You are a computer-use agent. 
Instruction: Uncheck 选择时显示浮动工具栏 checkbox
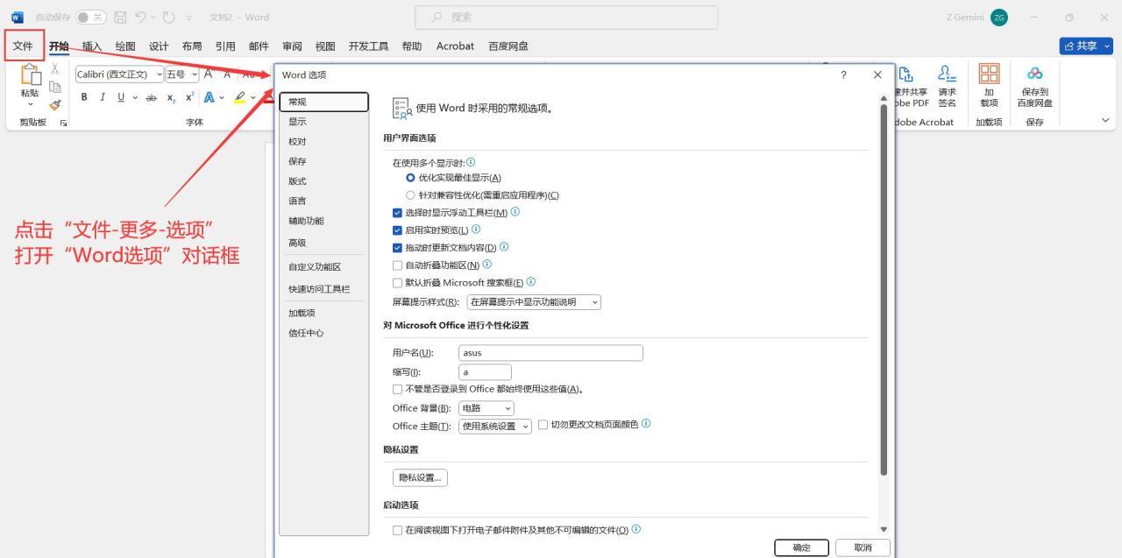point(397,213)
